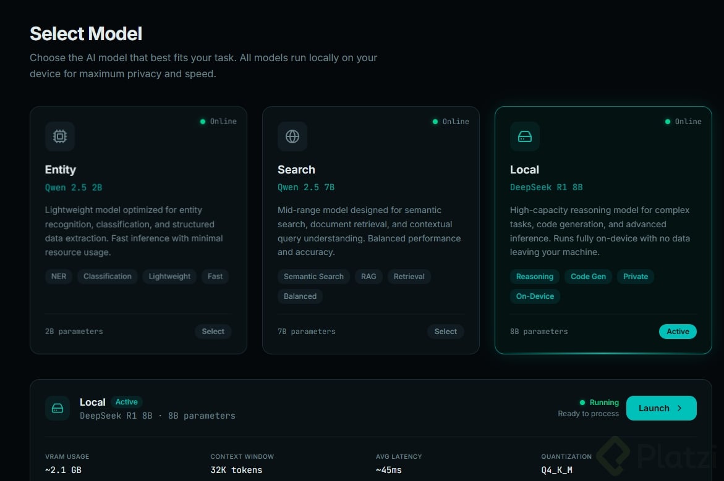Click Qwen 2.5 7B model name

pyautogui.click(x=306, y=187)
